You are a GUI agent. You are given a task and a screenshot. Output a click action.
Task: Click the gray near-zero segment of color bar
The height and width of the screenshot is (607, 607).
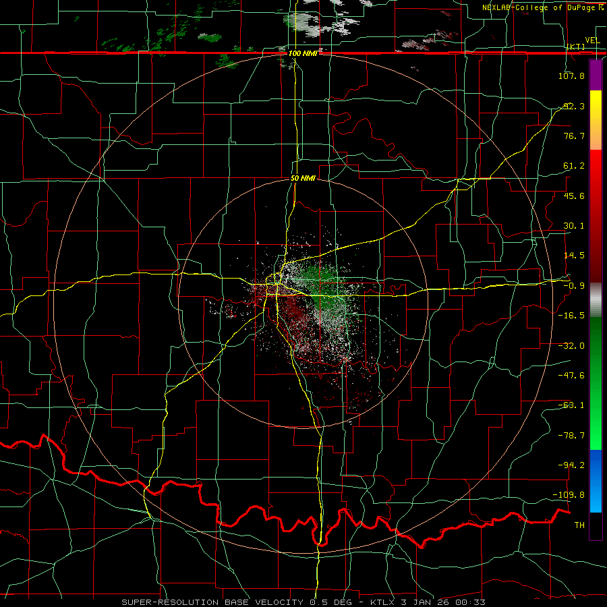click(x=596, y=300)
